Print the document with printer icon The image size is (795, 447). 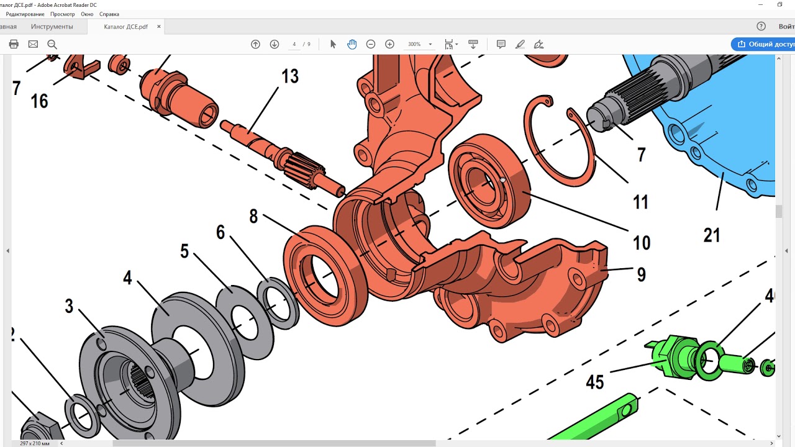click(14, 44)
